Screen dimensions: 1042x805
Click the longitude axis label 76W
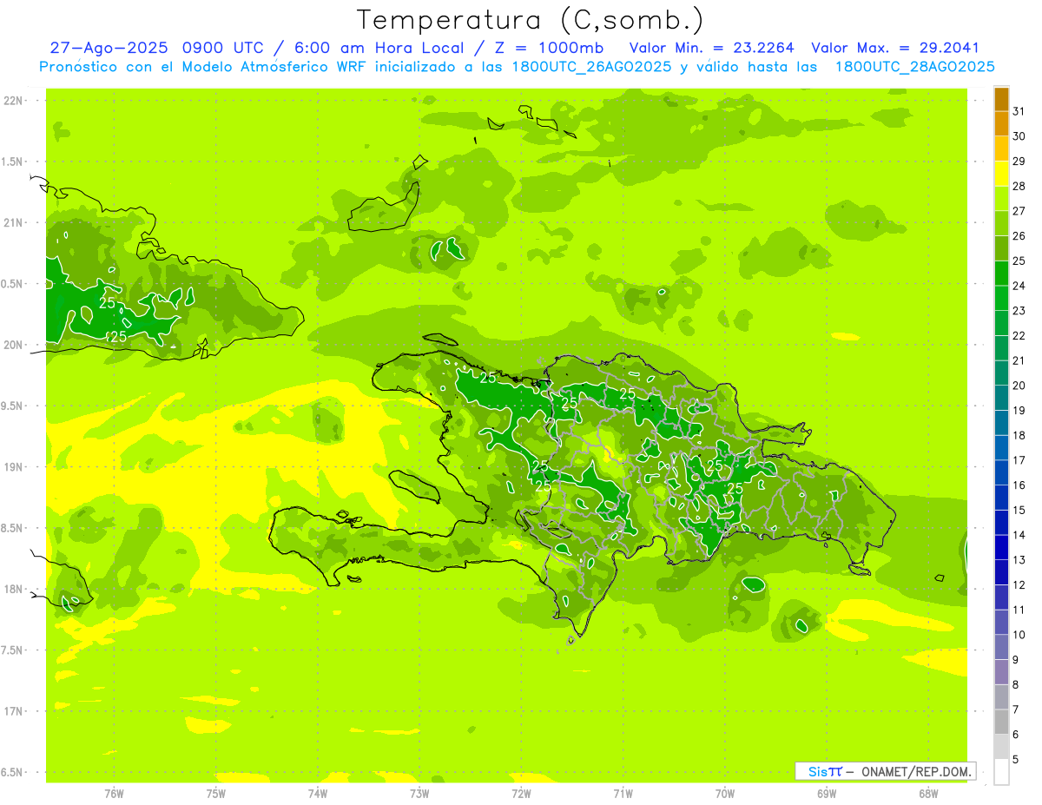tap(114, 794)
